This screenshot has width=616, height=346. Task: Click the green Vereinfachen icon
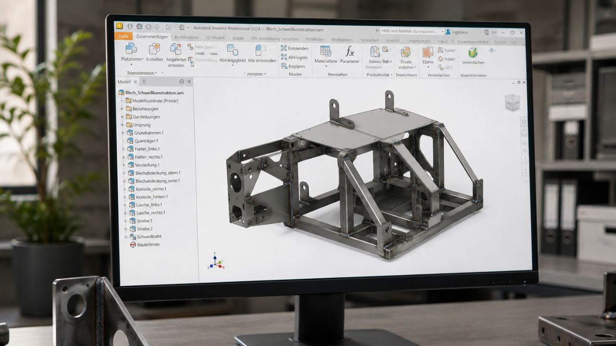(x=473, y=53)
